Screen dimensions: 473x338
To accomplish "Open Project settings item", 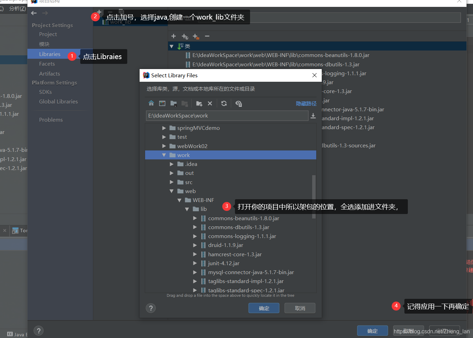I will pos(48,34).
